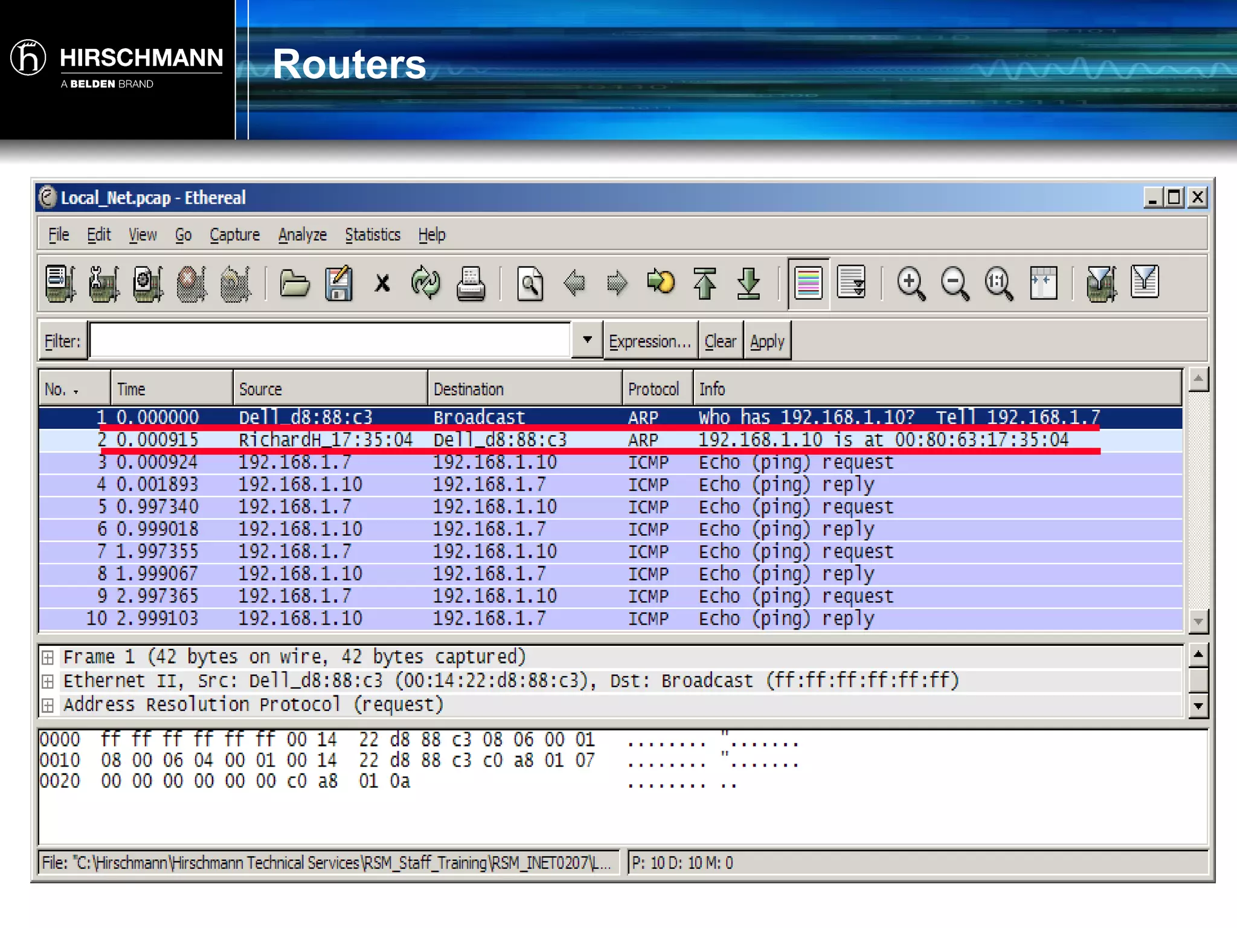This screenshot has height=928, width=1237.
Task: Expand the Frame 1 tree node
Action: click(48, 657)
